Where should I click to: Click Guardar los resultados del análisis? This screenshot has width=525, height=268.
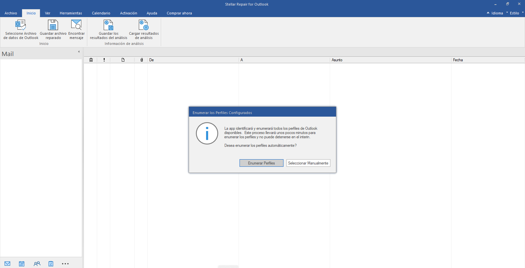point(109,29)
